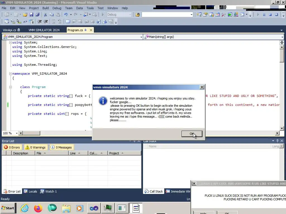
Task: Toggle a bookmark with the rectangle icon
Action: (68, 22)
